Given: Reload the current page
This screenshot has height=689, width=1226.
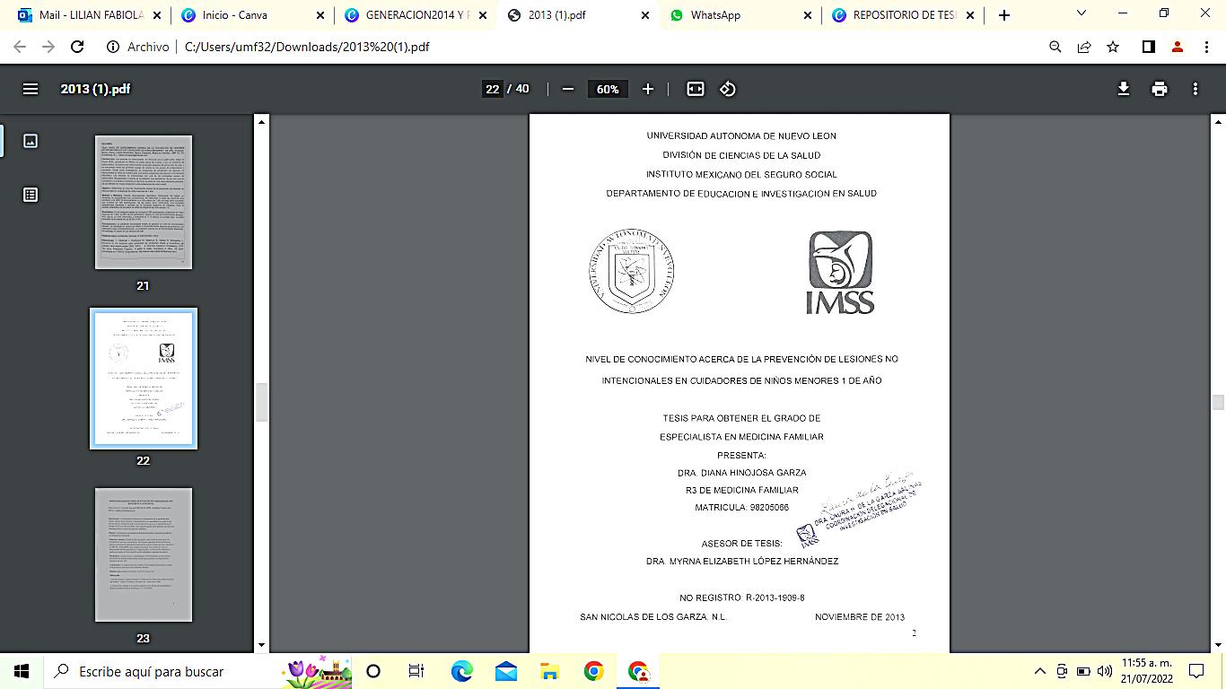Looking at the screenshot, I should pos(77,47).
